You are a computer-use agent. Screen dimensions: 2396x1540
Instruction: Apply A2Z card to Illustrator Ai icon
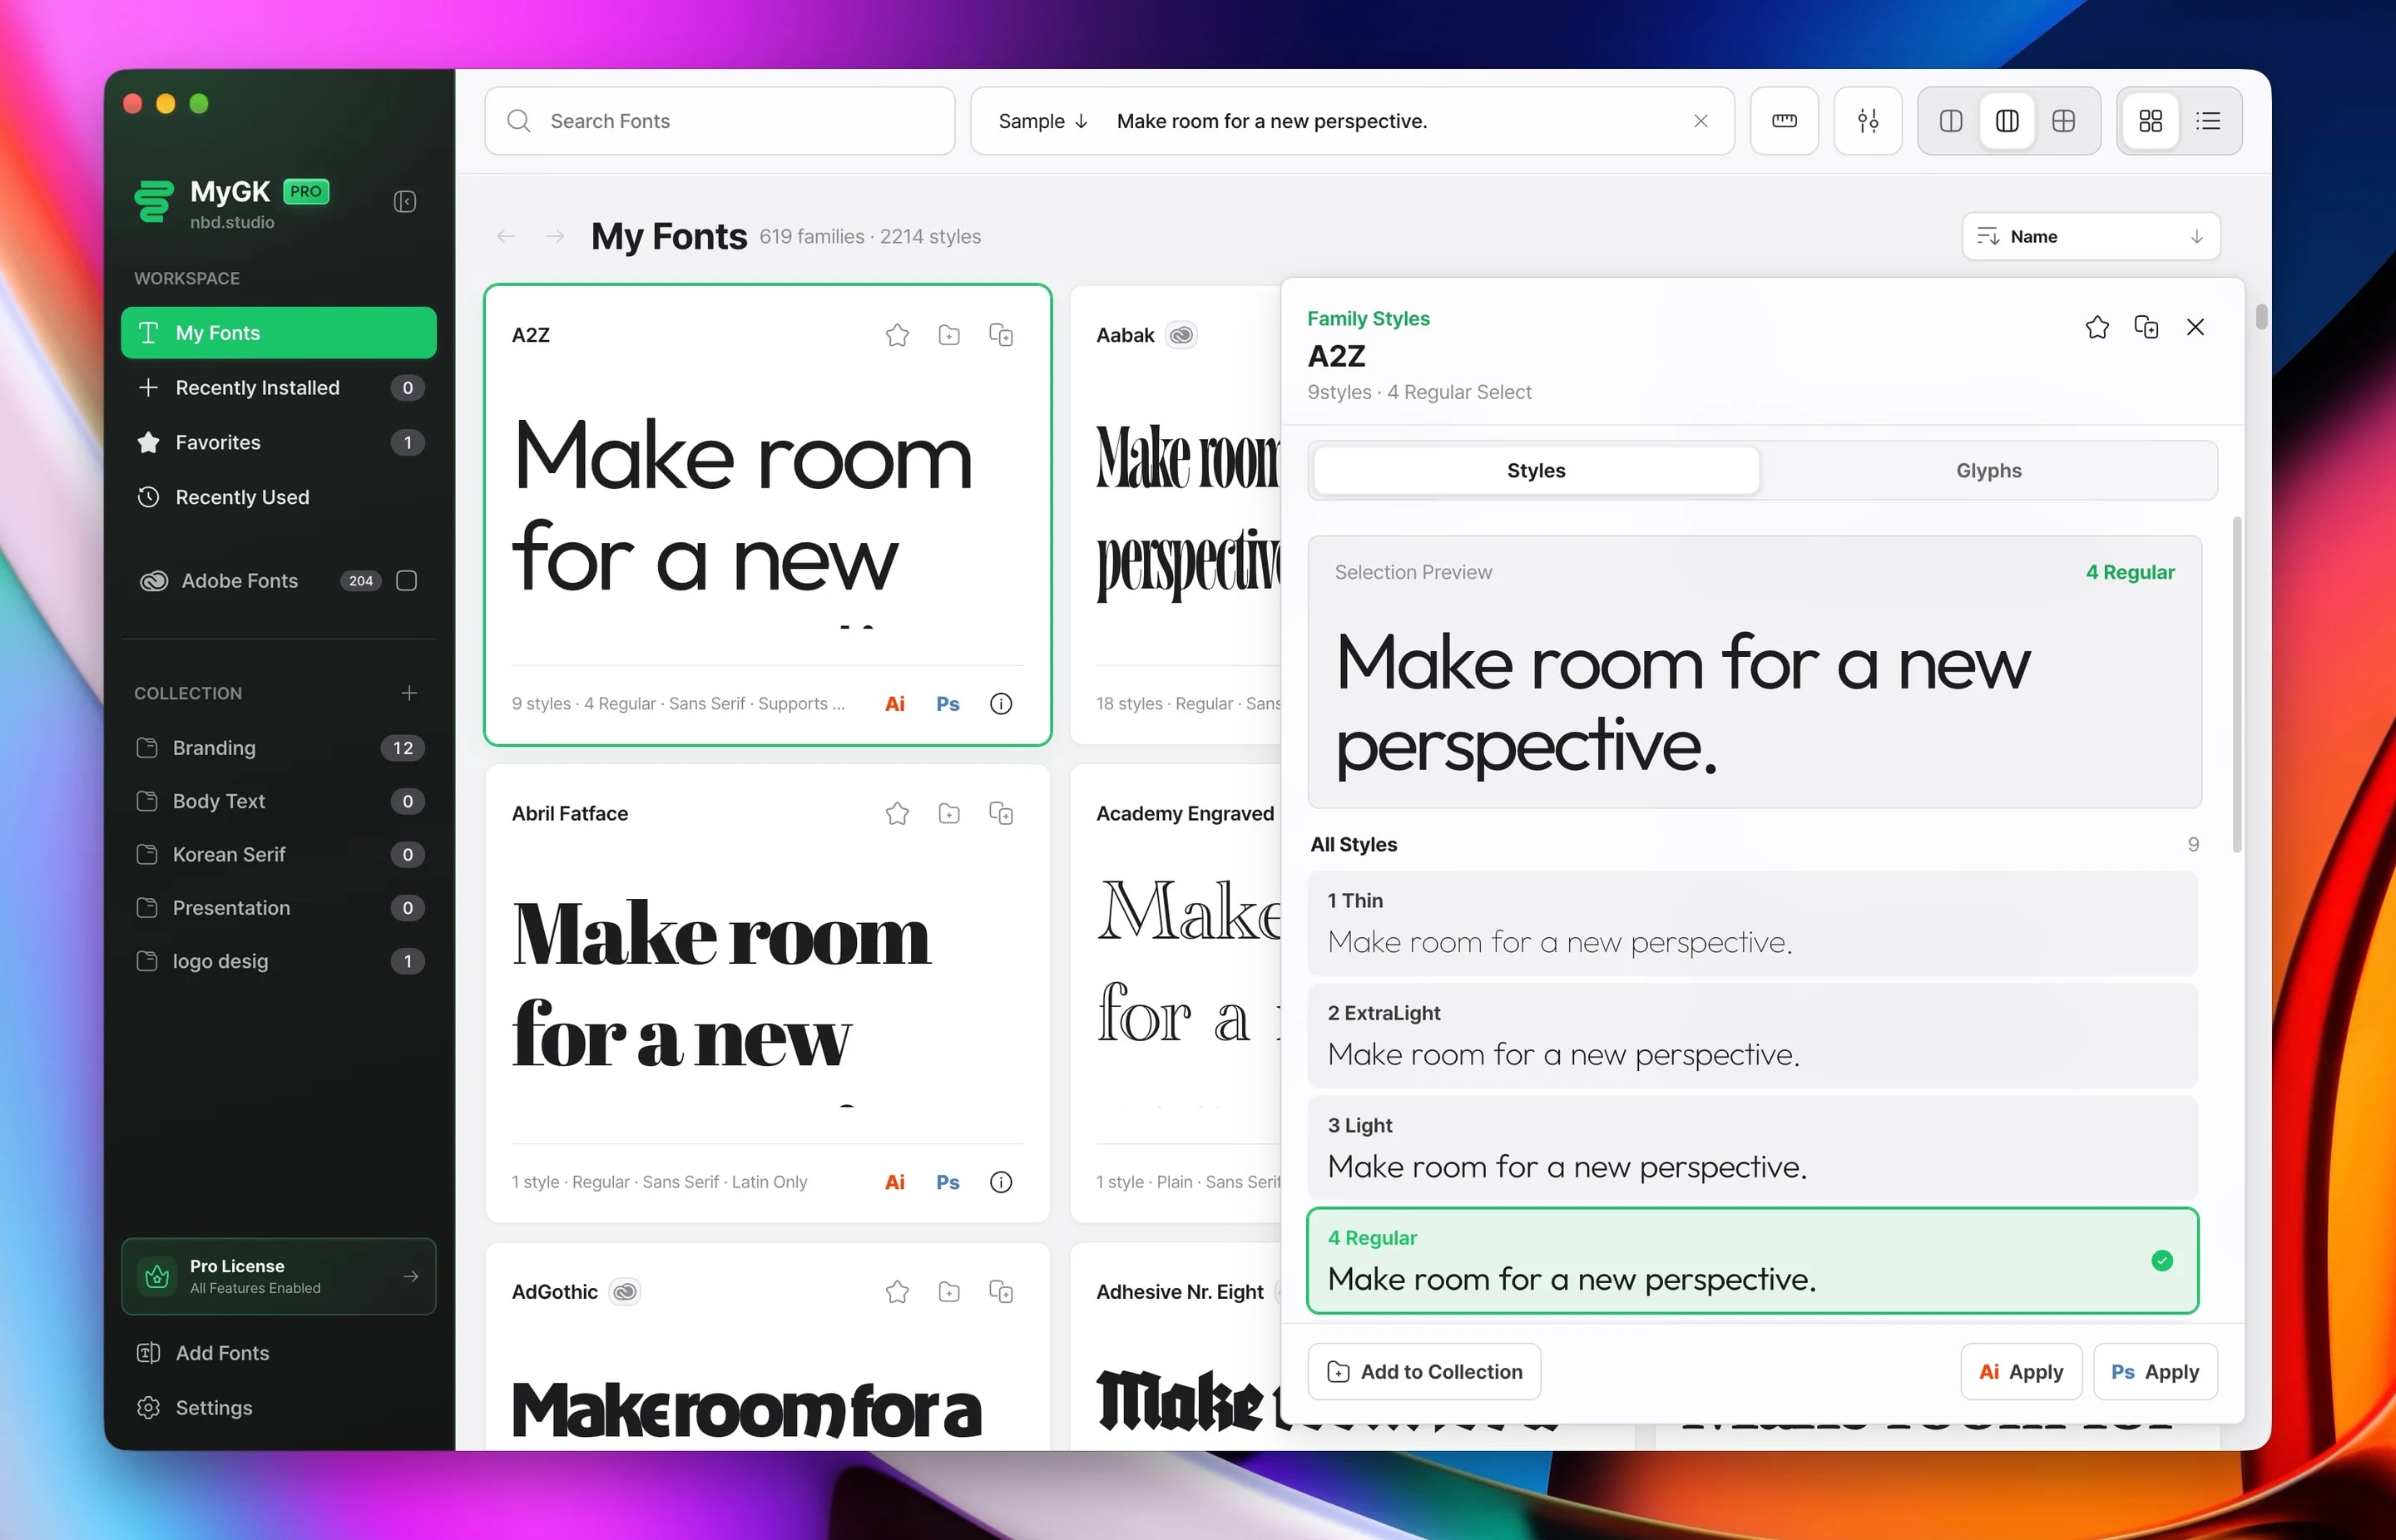(x=894, y=704)
